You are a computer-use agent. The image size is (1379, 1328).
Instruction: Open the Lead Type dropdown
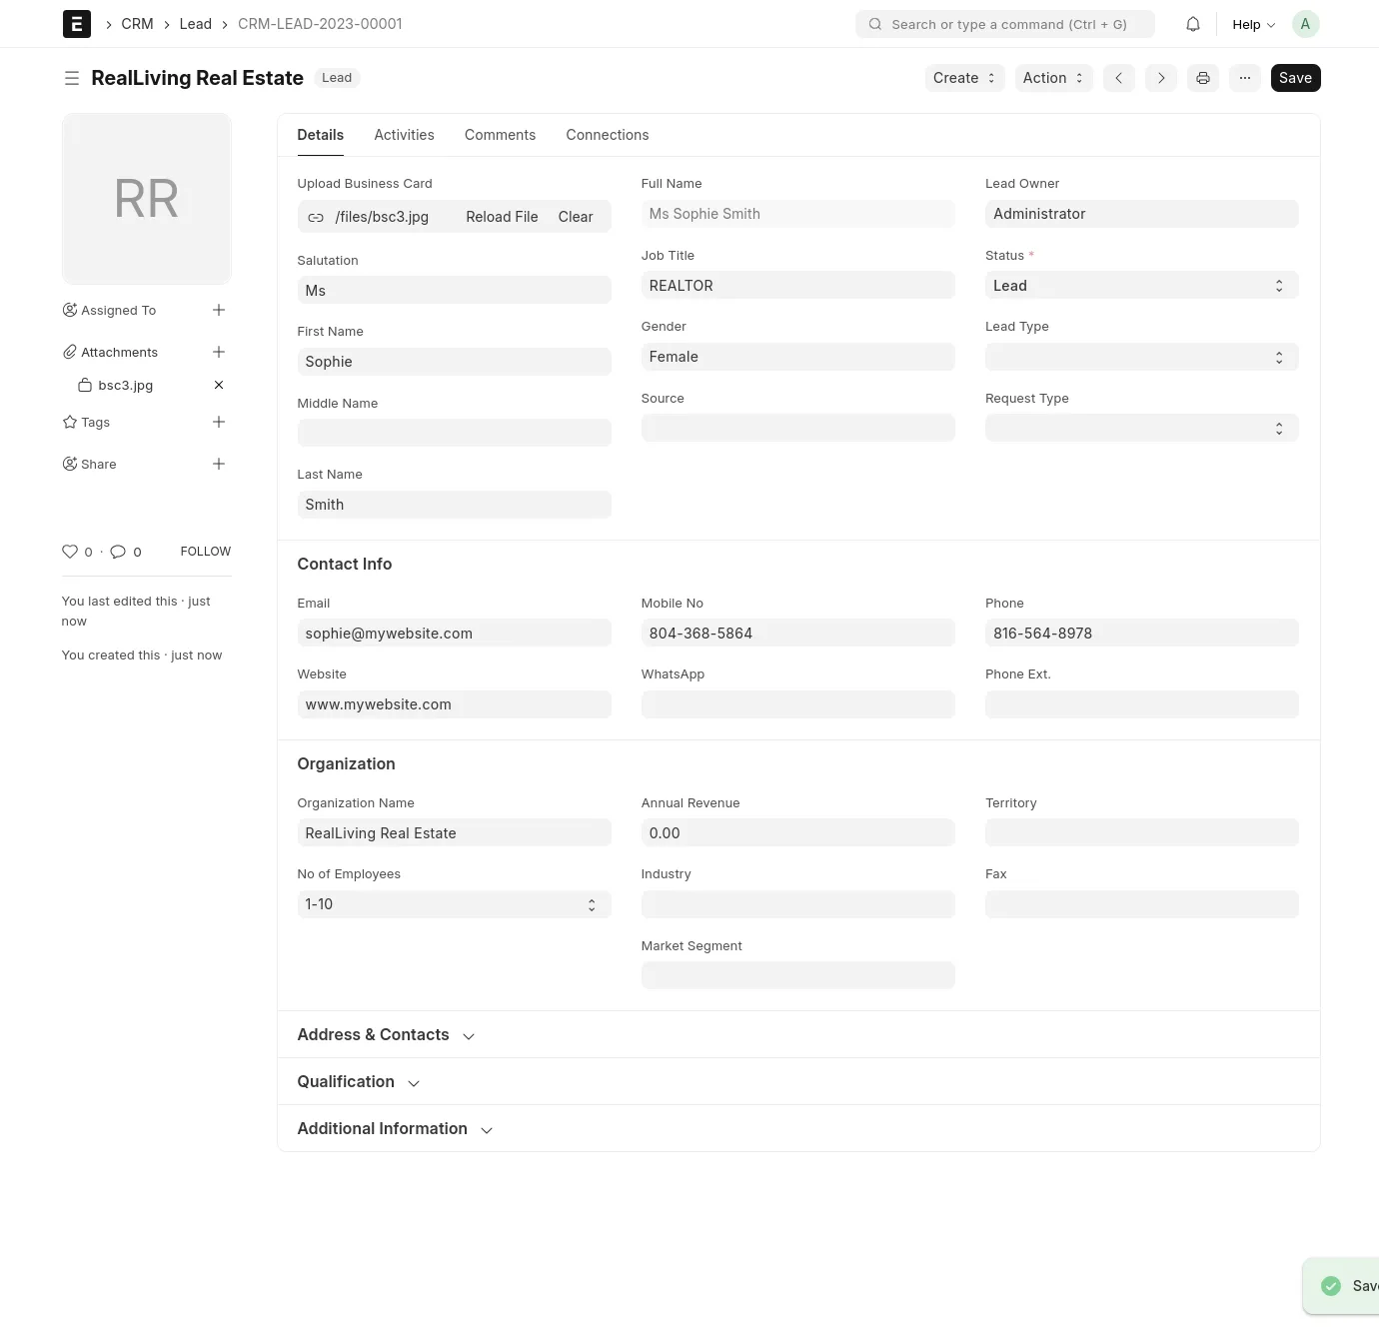tap(1141, 357)
